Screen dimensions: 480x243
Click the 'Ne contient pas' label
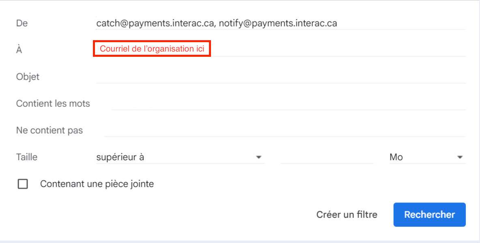[49, 130]
